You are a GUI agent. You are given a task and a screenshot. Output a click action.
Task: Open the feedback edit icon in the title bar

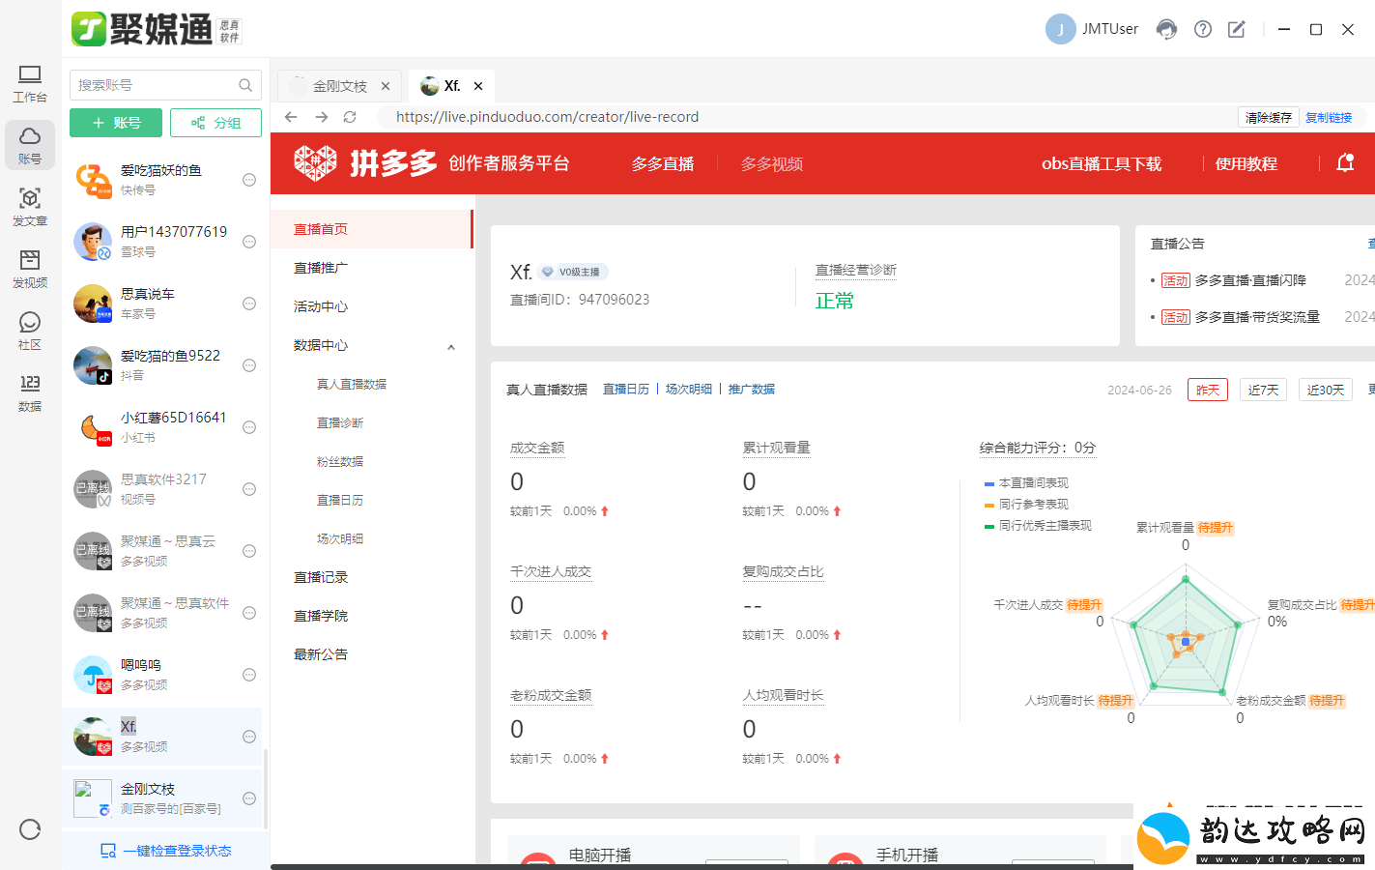(1237, 29)
